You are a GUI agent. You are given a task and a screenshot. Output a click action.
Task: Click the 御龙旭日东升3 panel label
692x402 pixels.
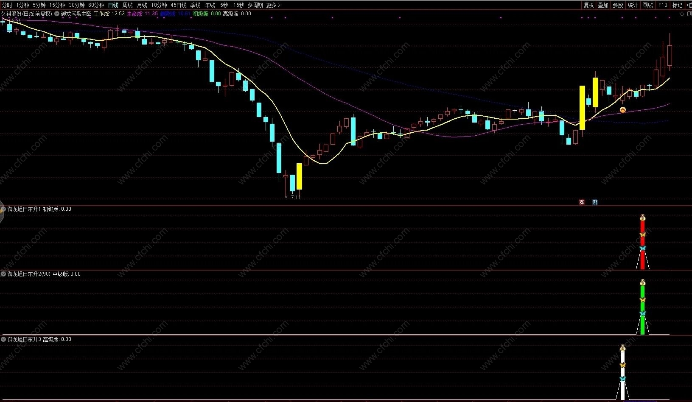point(24,339)
